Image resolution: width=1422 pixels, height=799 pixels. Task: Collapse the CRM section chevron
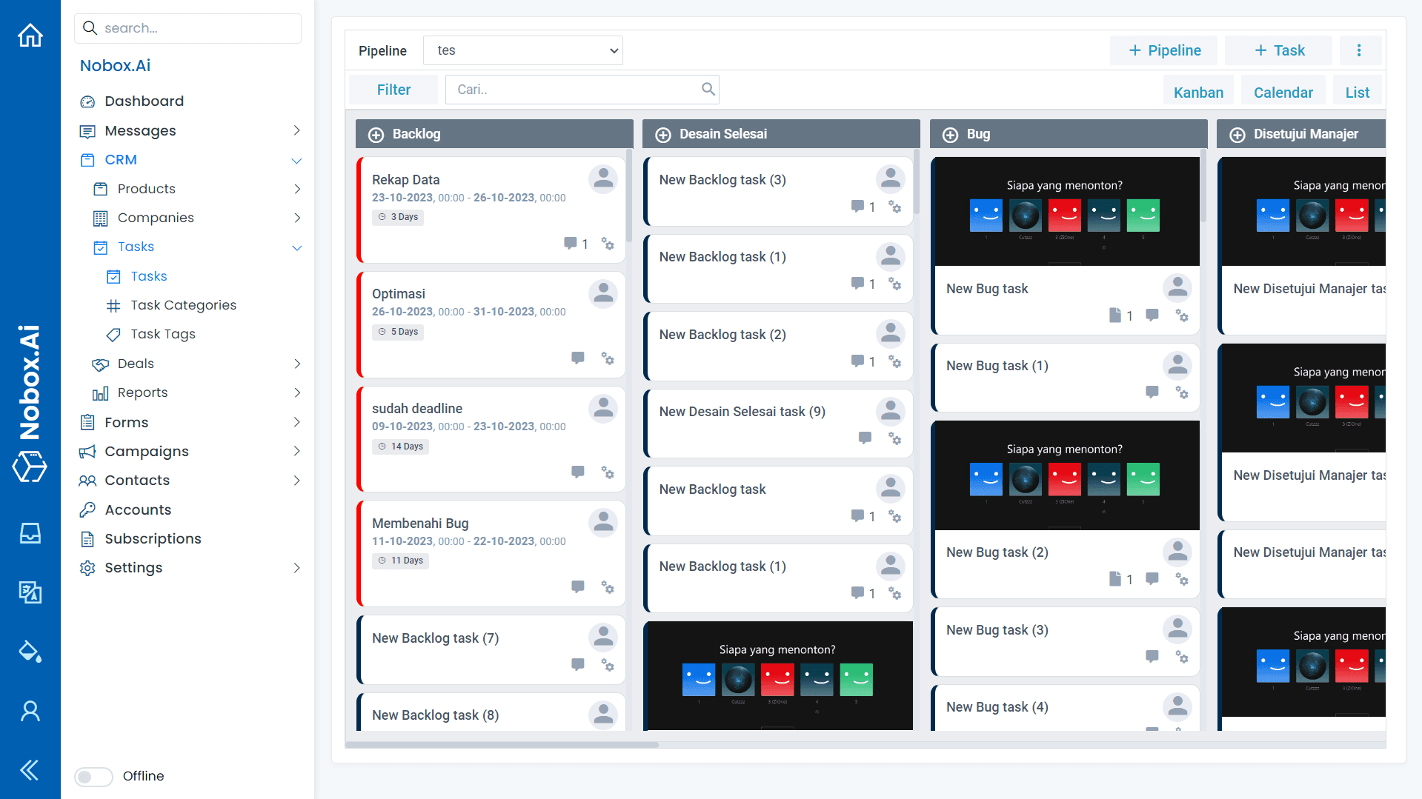coord(296,160)
